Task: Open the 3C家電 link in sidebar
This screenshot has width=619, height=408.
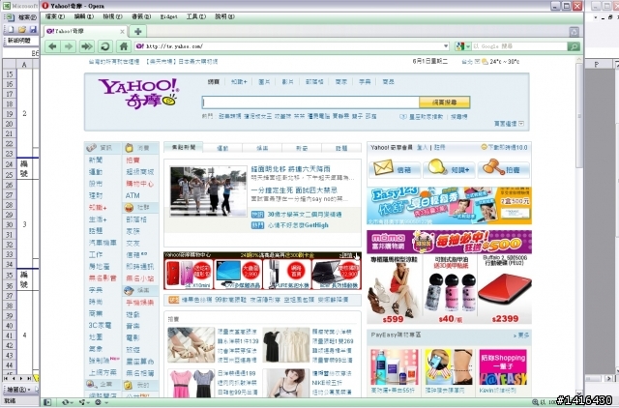Action: coord(100,325)
